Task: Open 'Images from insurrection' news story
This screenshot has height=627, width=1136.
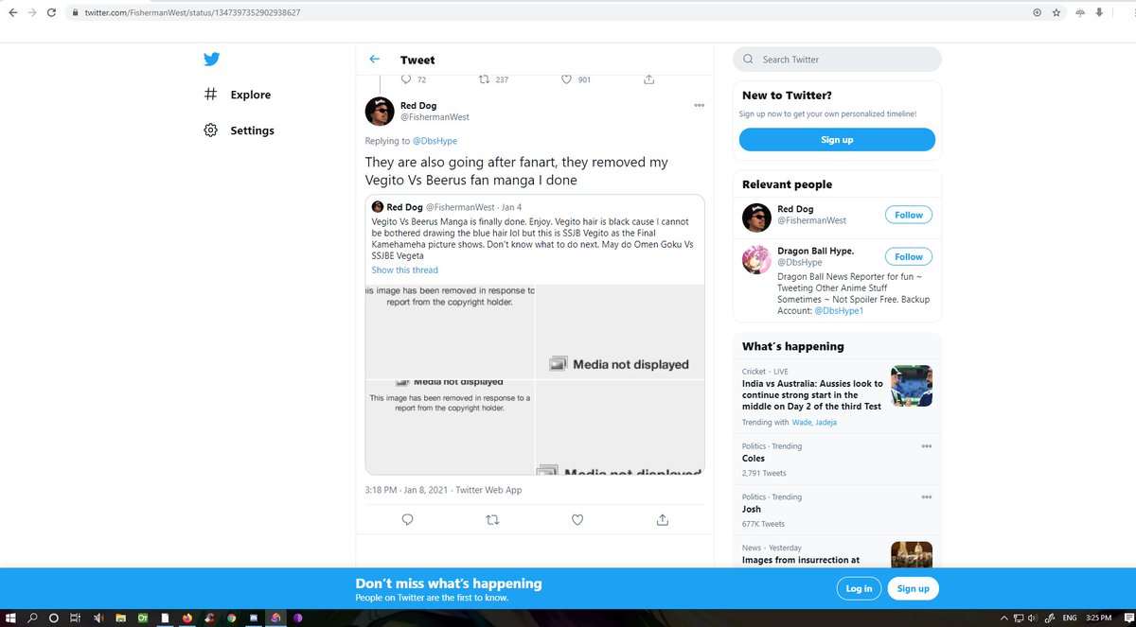Action: tap(801, 560)
